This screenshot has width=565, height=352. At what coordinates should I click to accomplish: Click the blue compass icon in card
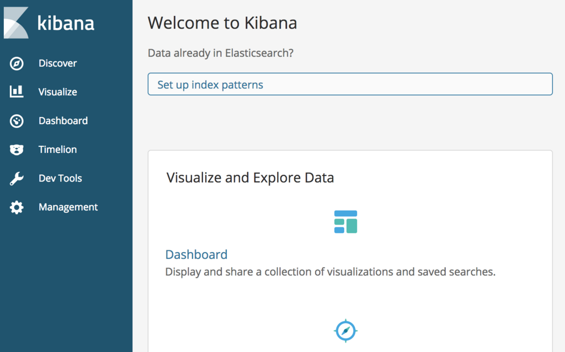(346, 331)
